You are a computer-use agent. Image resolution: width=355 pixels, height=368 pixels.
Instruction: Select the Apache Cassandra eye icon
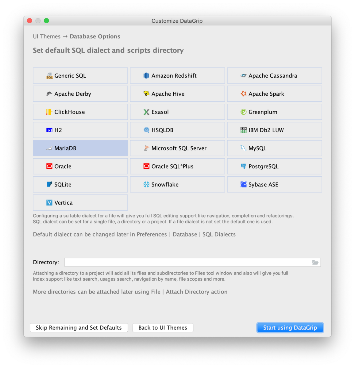click(243, 75)
